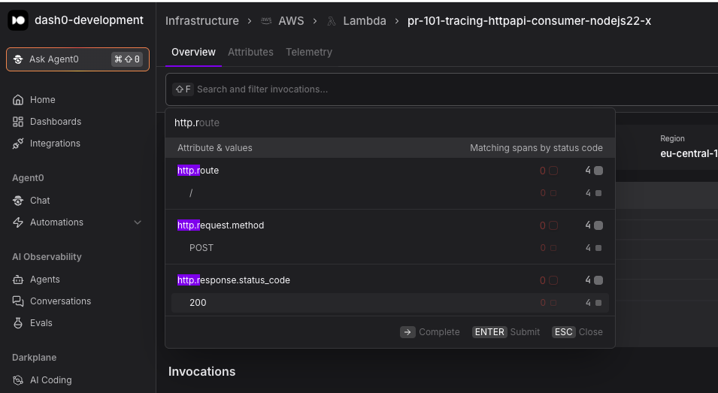Open Agent0 Chat icon
This screenshot has height=393, width=718.
[x=18, y=201]
